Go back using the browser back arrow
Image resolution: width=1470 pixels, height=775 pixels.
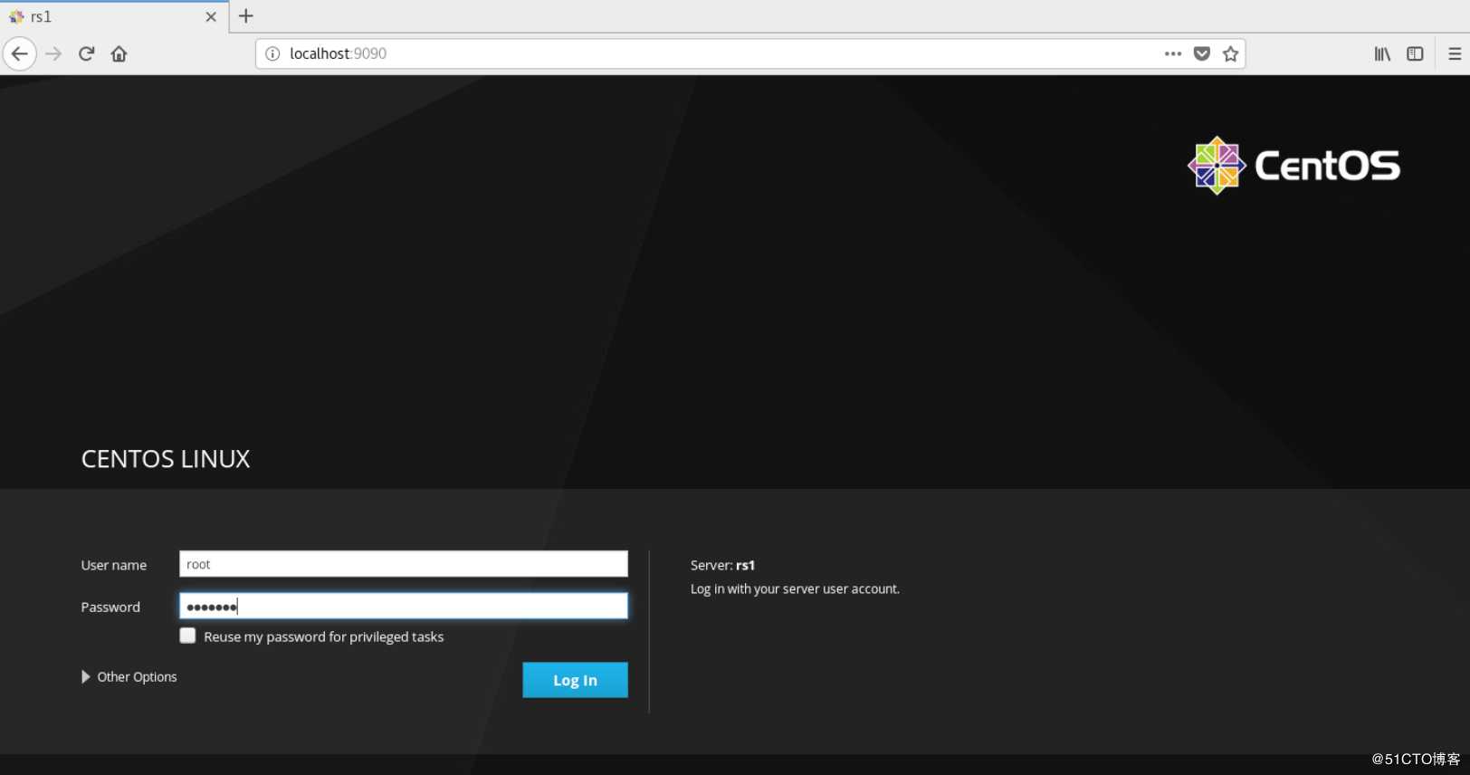tap(20, 54)
